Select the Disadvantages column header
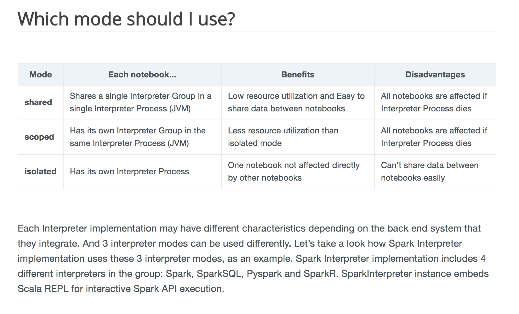The width and height of the screenshot is (519, 314). (x=435, y=75)
